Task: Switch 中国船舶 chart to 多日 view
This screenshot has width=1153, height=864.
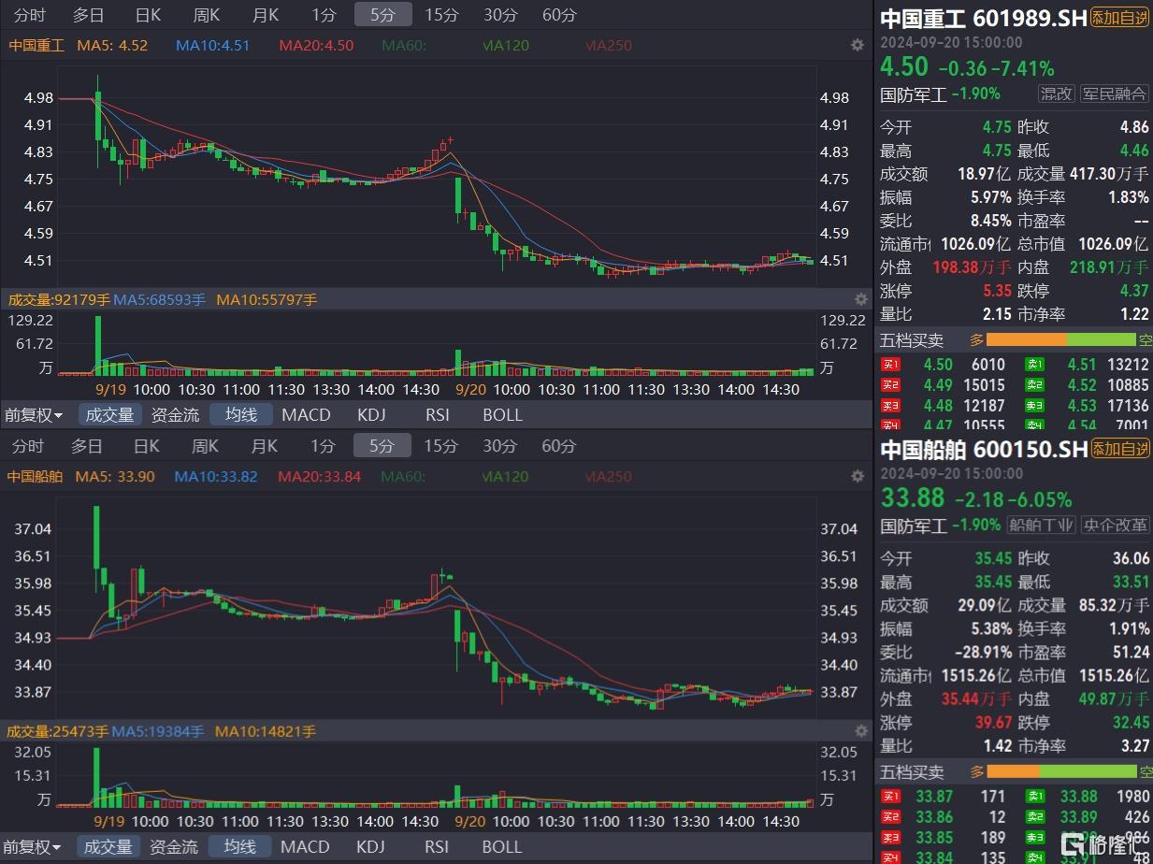Action: point(88,446)
